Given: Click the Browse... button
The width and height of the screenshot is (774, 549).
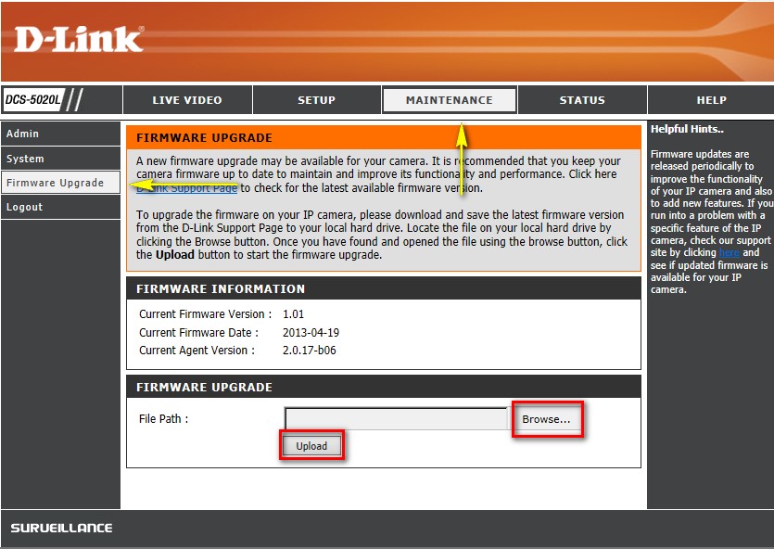Looking at the screenshot, I should point(547,419).
